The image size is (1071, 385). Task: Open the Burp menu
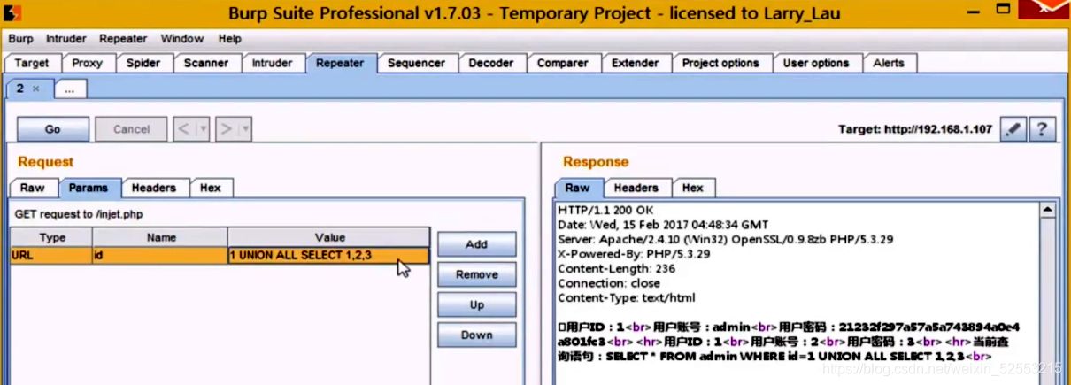(20, 39)
